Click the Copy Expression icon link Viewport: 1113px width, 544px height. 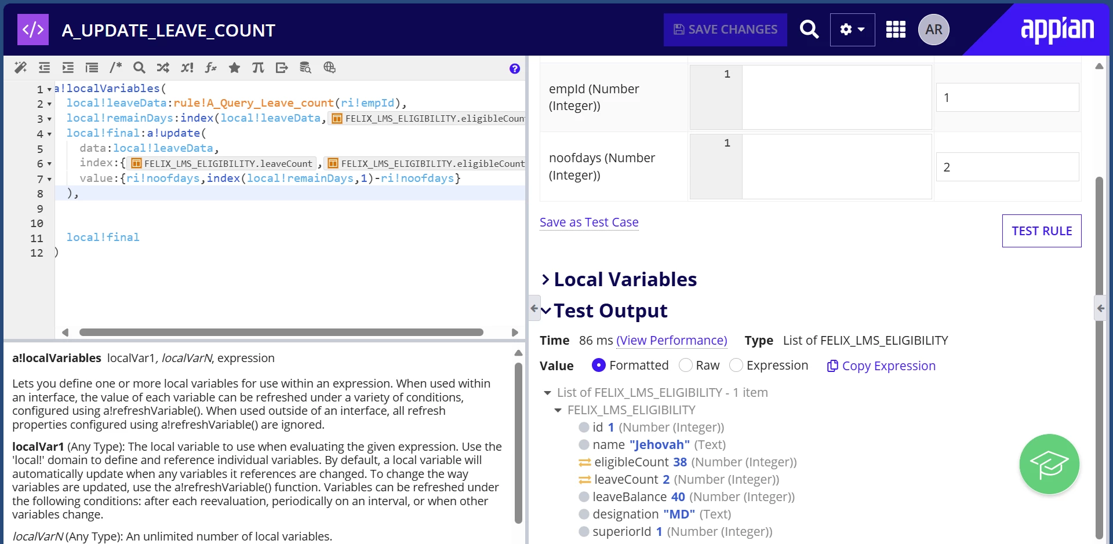click(x=881, y=366)
